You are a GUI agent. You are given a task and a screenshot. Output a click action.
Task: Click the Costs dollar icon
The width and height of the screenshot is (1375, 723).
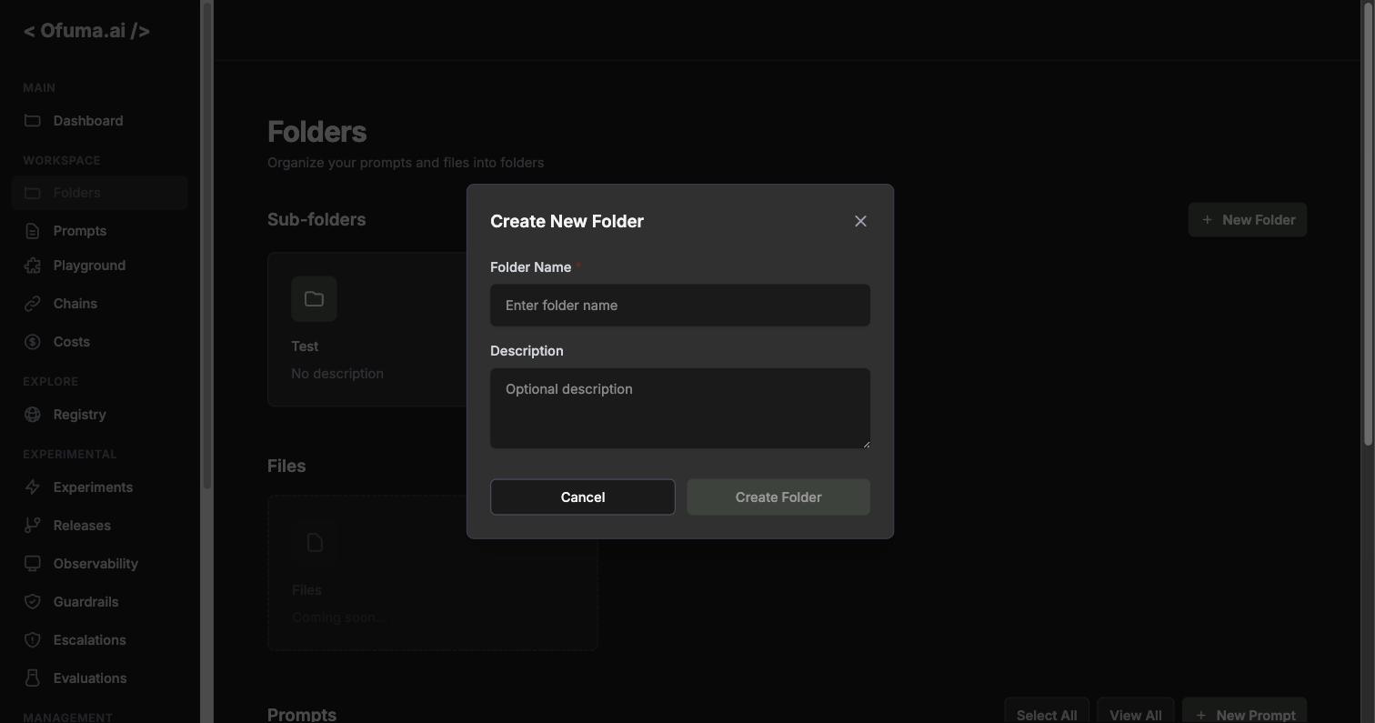point(33,342)
